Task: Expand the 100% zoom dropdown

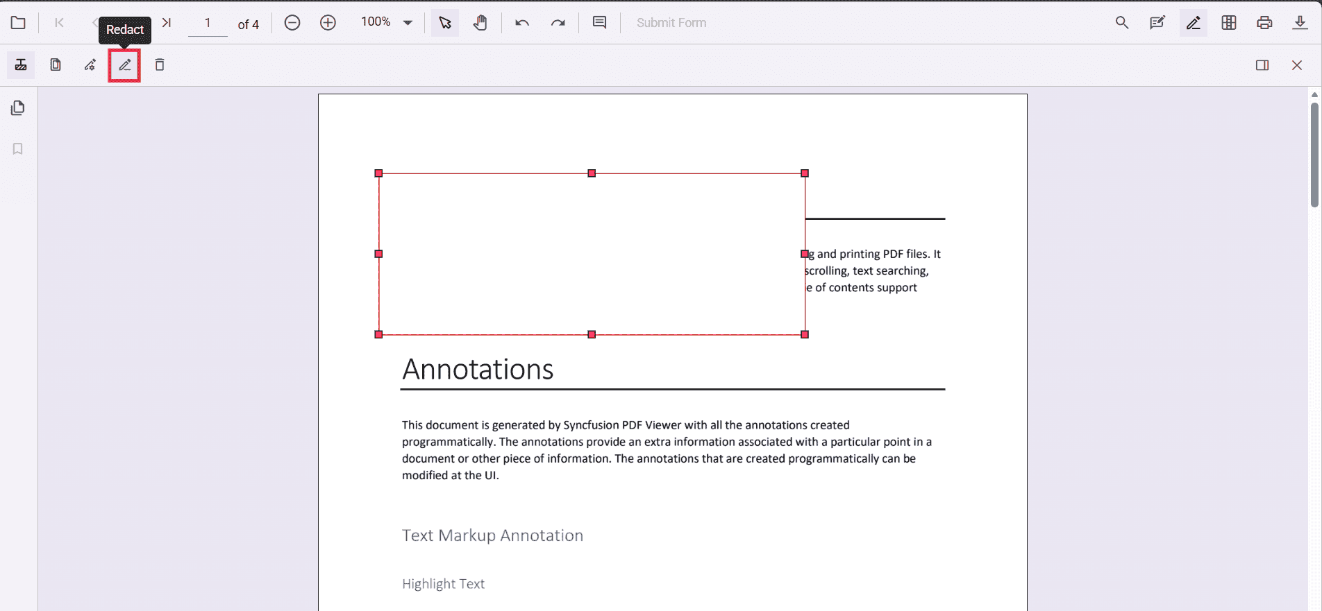Action: [x=408, y=23]
